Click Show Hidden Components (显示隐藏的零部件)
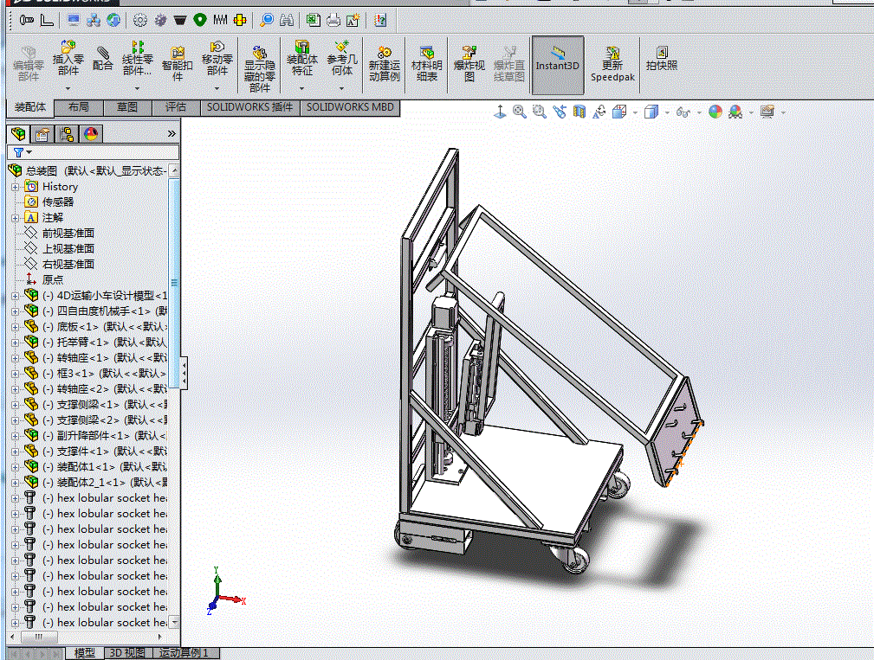Image resolution: width=874 pixels, height=660 pixels. pyautogui.click(x=259, y=69)
